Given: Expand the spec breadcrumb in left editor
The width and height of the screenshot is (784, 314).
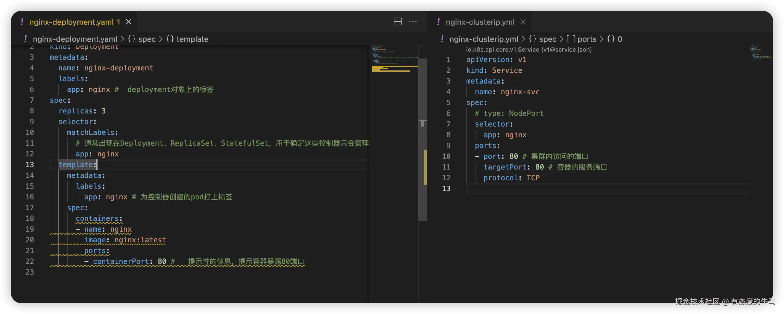Looking at the screenshot, I should coord(147,39).
